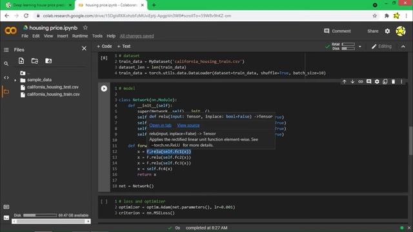
Task: Open the command palette icon in sidebar
Action: [6, 207]
